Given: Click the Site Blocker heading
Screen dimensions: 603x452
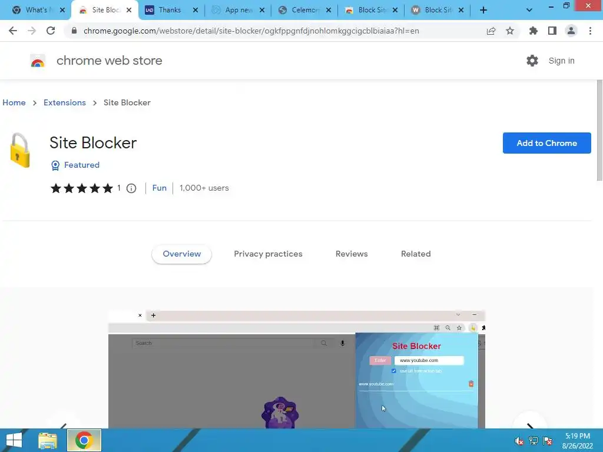Looking at the screenshot, I should click(x=93, y=142).
